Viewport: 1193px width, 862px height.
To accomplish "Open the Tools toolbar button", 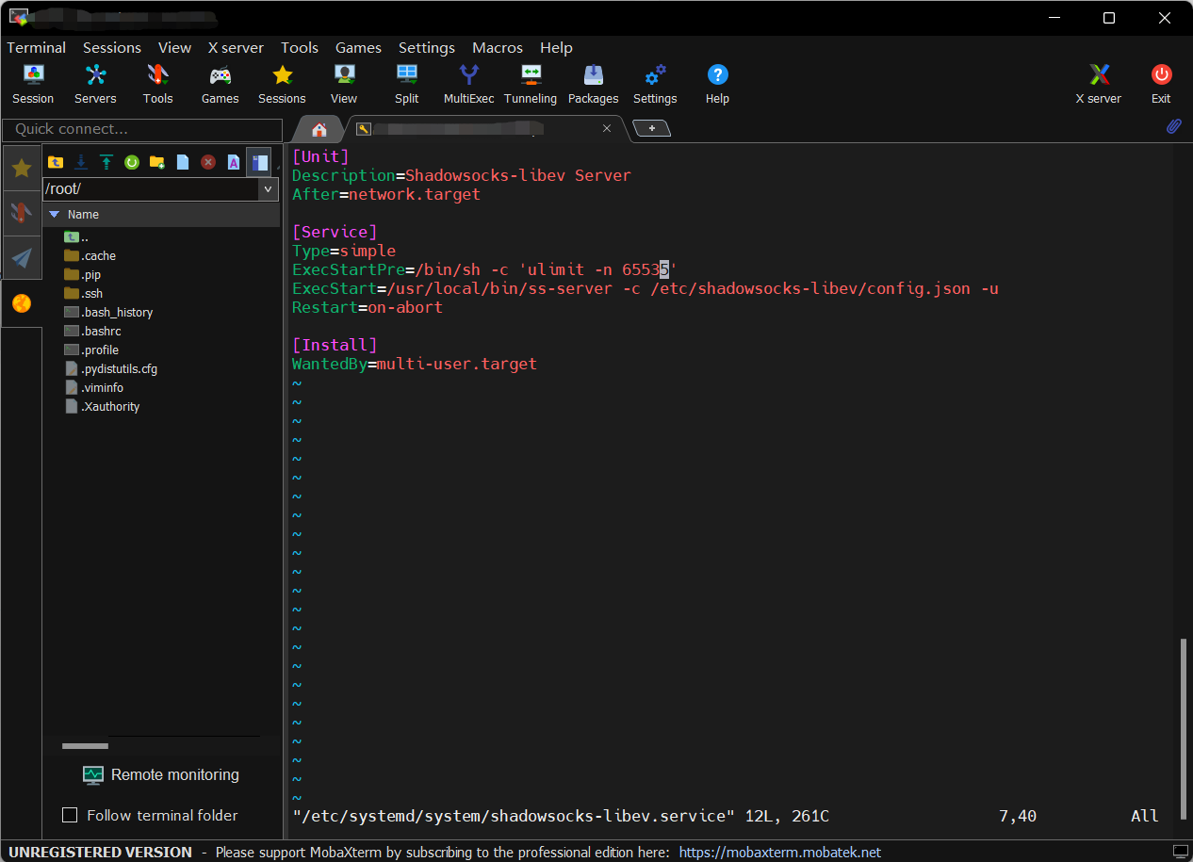I will pos(157,84).
